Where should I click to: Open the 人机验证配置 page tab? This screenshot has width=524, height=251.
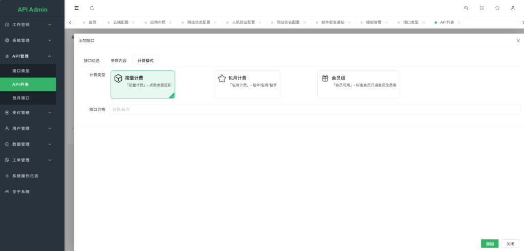244,22
